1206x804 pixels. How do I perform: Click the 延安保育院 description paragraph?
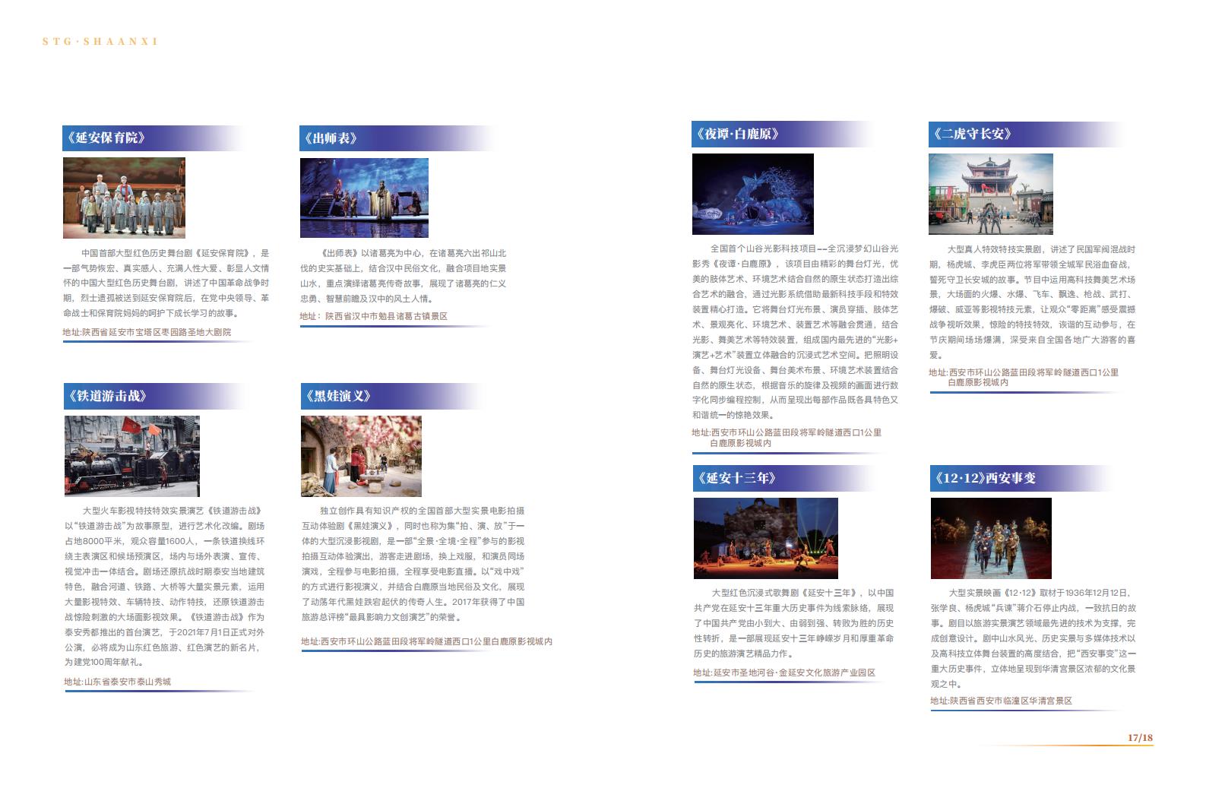pyautogui.click(x=166, y=283)
